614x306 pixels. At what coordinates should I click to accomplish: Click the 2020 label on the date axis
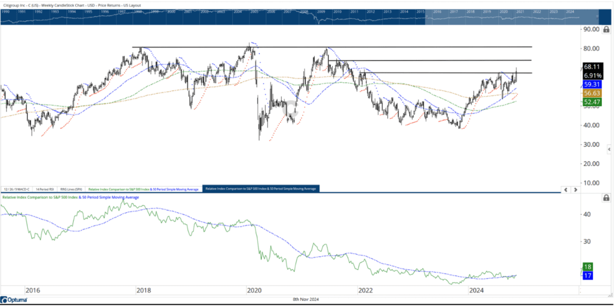pos(255,291)
